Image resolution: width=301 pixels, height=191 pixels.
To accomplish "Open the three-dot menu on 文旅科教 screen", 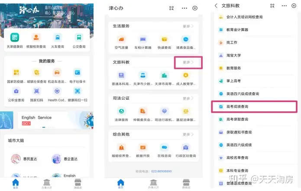I will (x=284, y=6).
